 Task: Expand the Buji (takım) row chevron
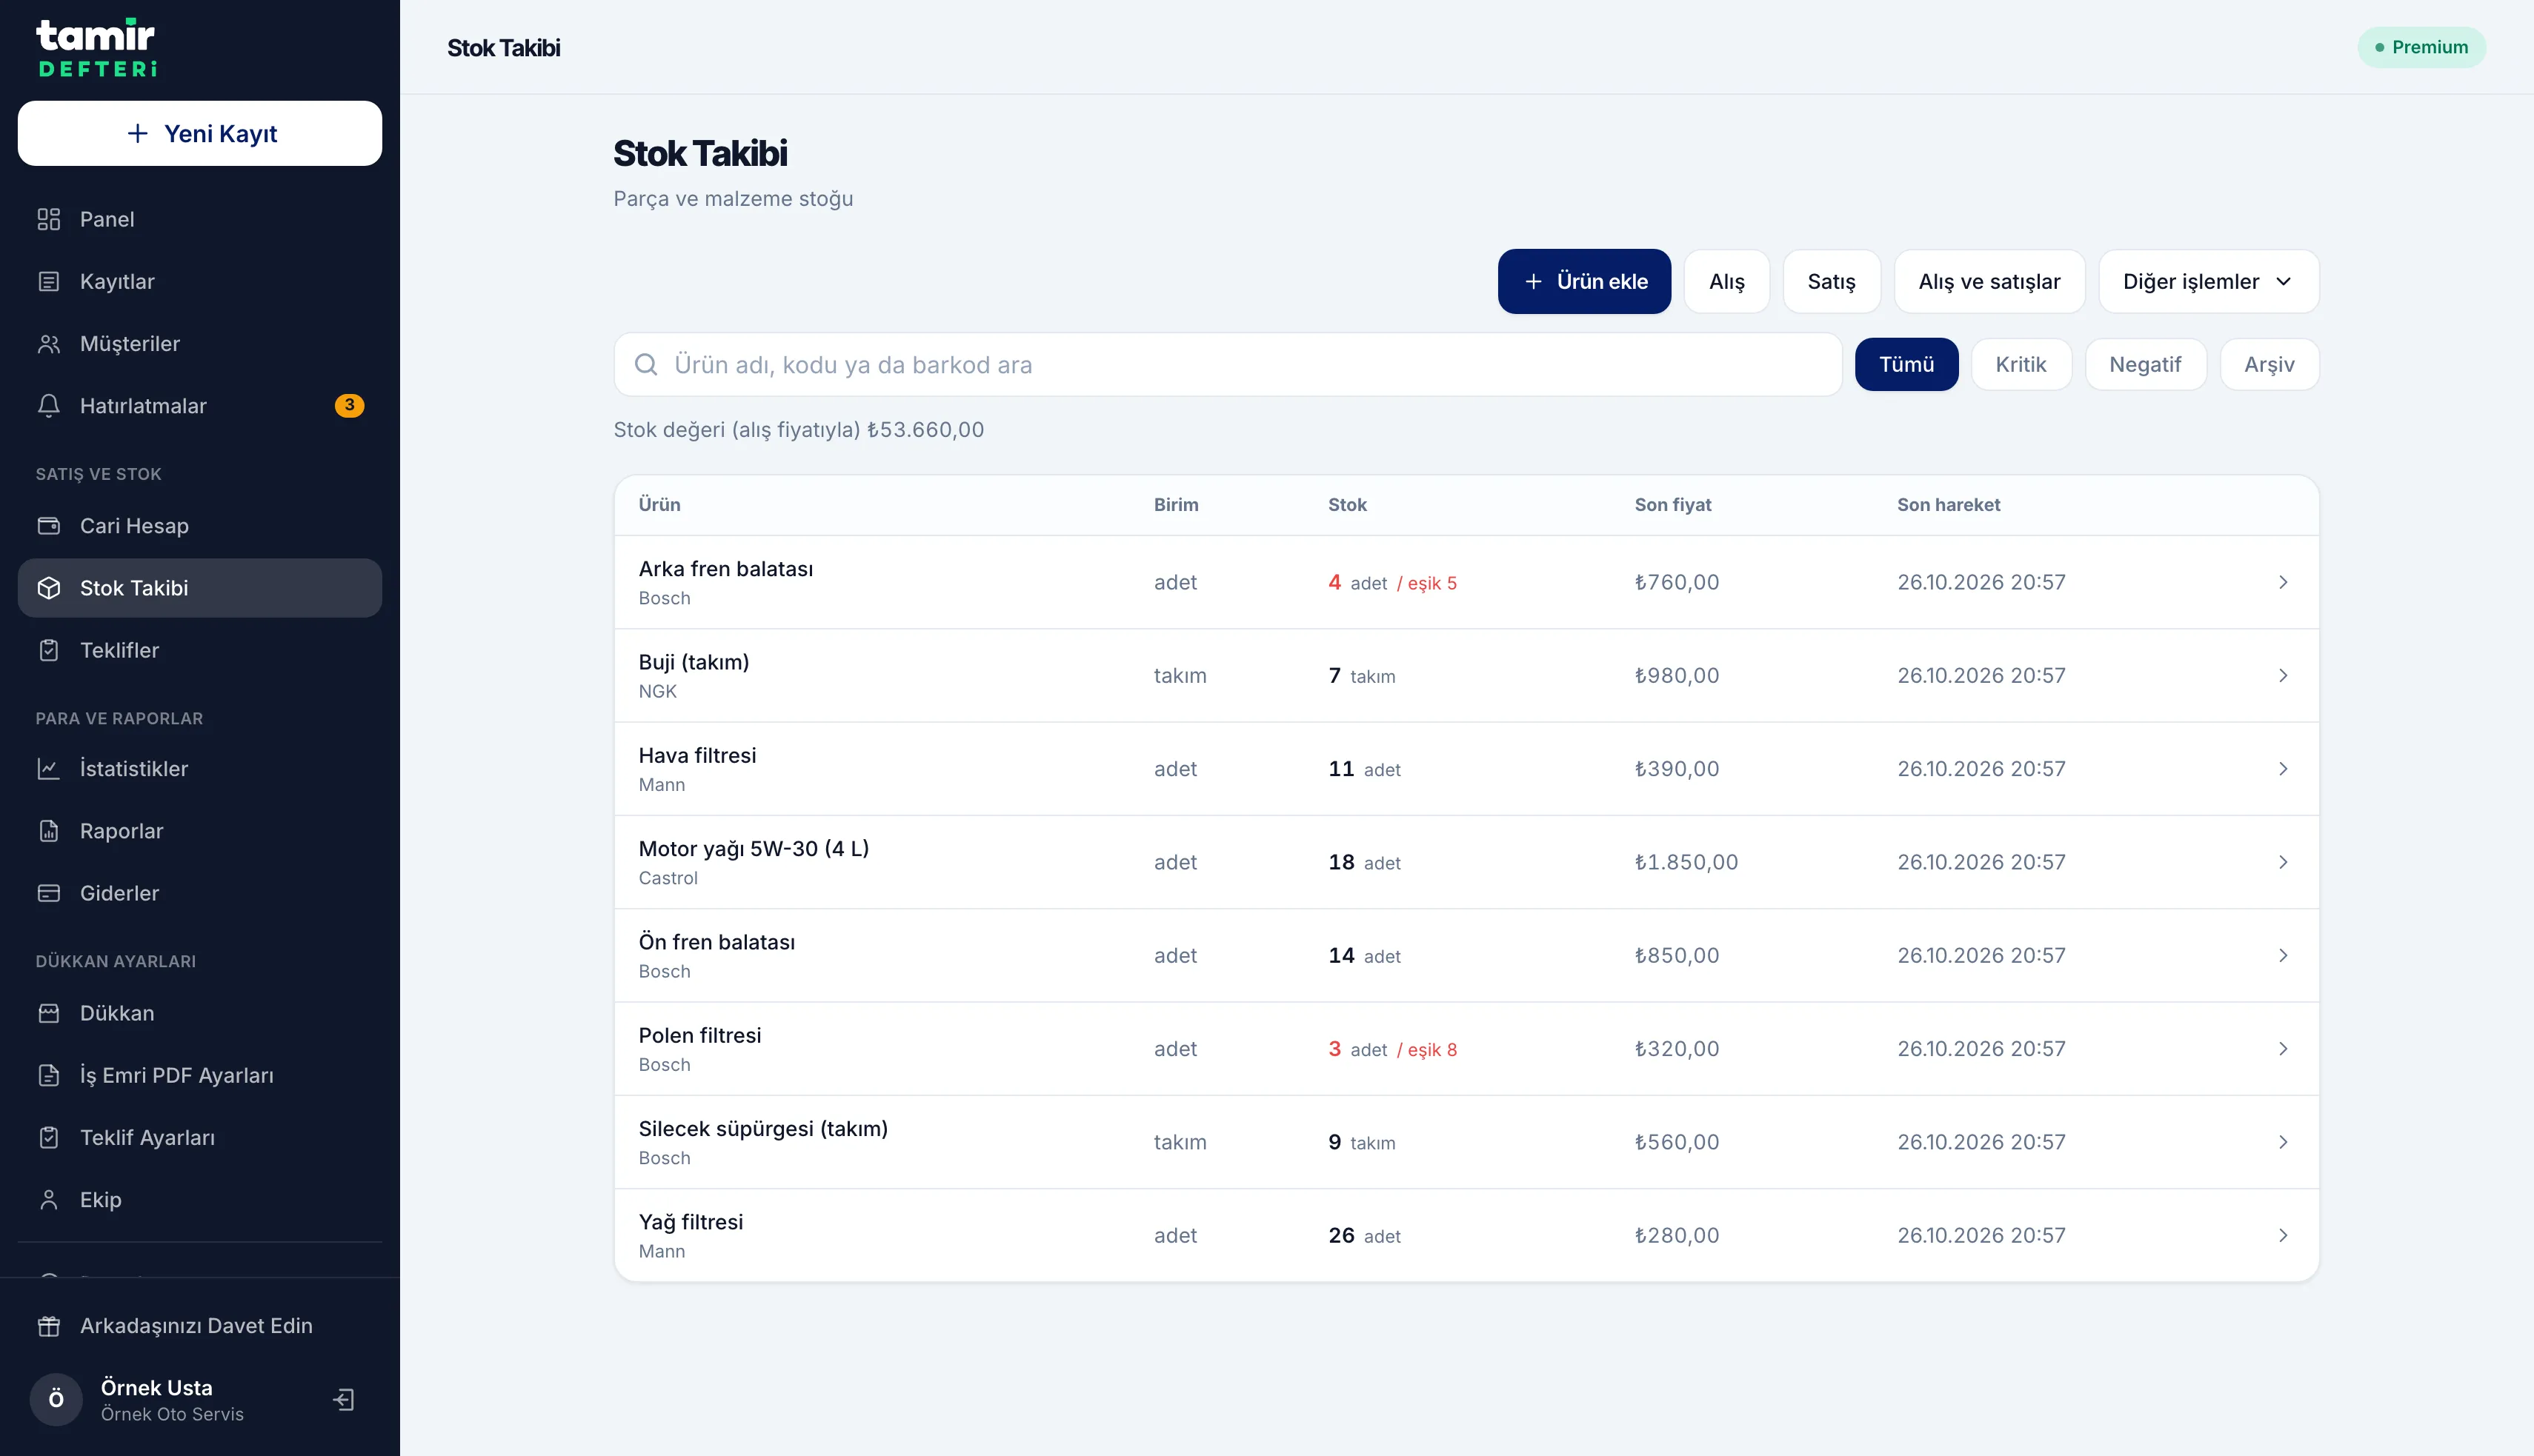[2283, 676]
